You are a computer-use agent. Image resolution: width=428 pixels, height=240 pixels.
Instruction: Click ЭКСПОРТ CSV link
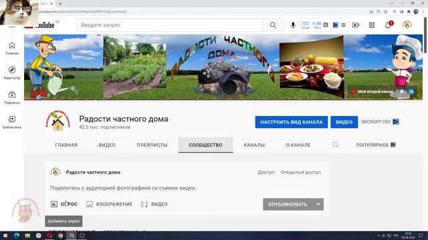(380, 121)
